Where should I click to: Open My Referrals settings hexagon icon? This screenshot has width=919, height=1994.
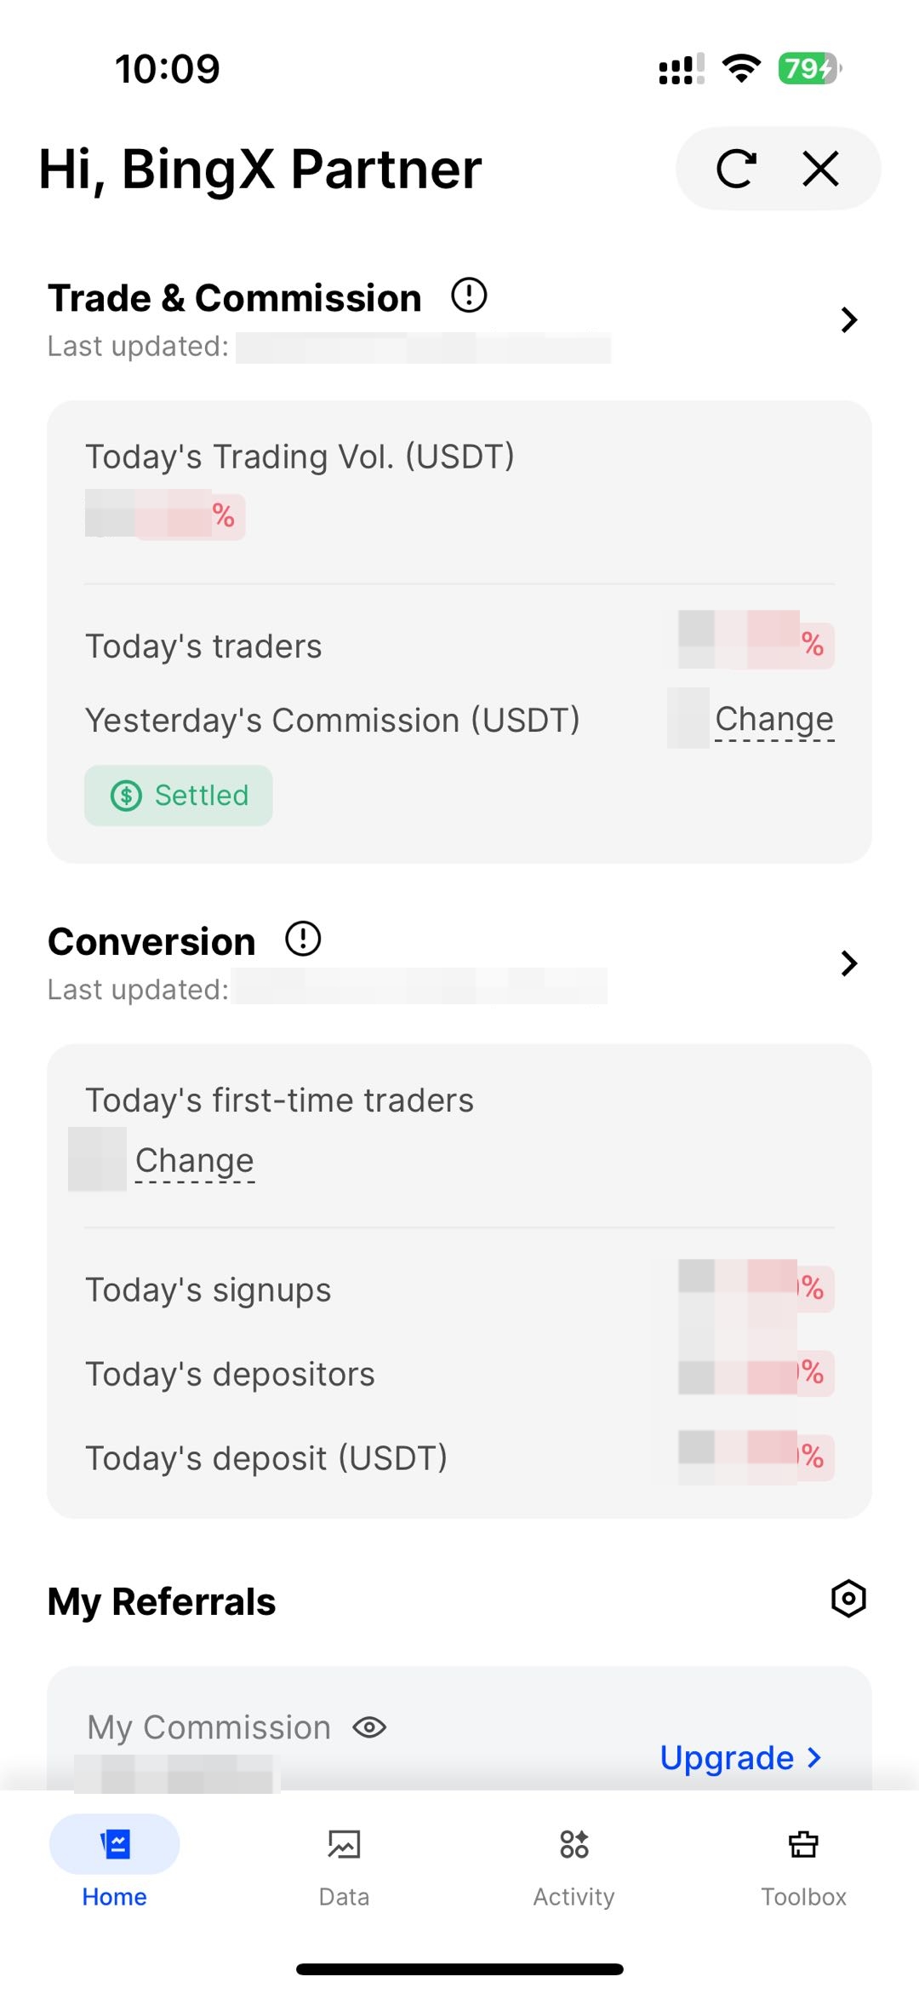click(x=848, y=1599)
